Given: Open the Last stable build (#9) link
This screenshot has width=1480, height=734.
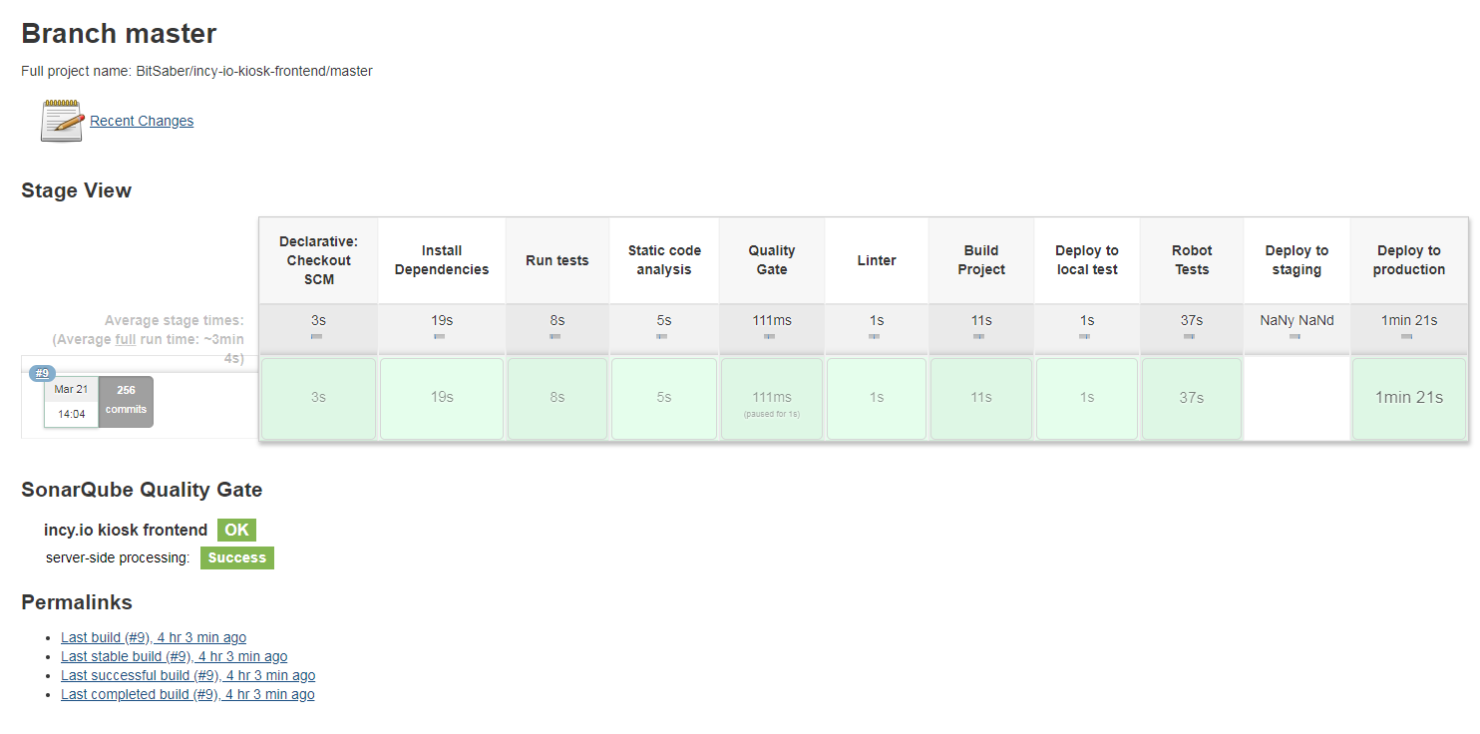Looking at the screenshot, I should pyautogui.click(x=174, y=656).
